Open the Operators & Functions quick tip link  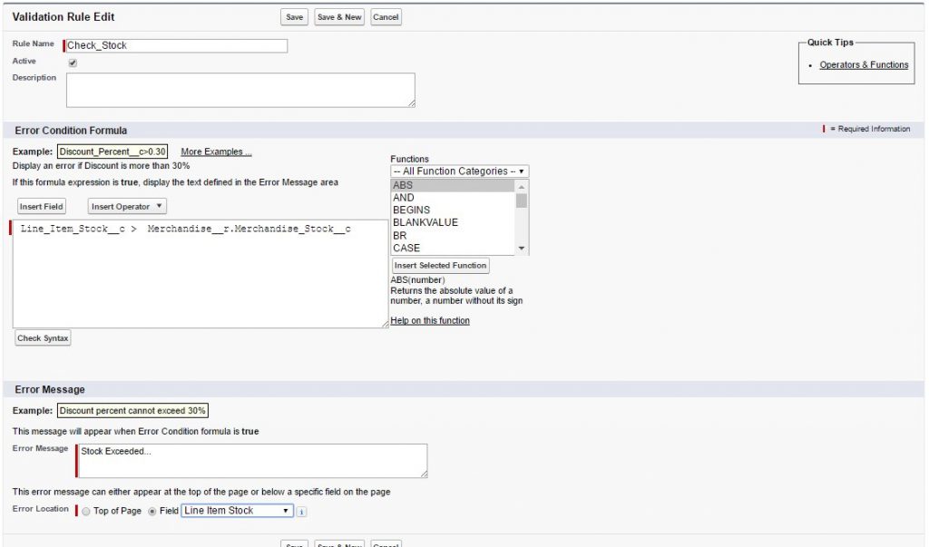coord(863,65)
